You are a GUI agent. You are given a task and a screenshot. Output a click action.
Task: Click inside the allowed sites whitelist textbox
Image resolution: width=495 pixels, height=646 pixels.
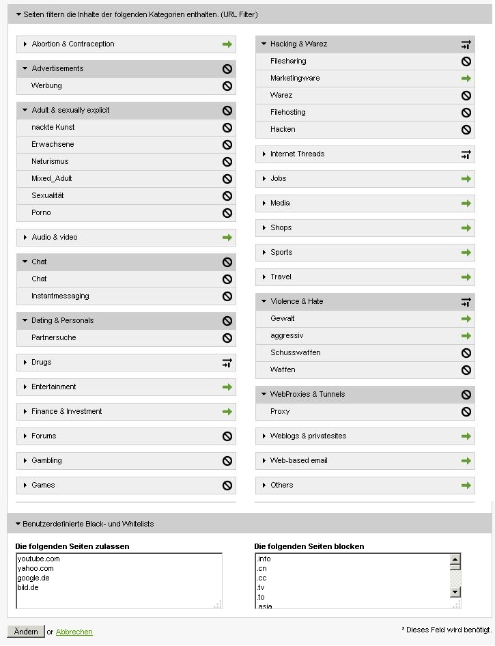click(x=119, y=581)
